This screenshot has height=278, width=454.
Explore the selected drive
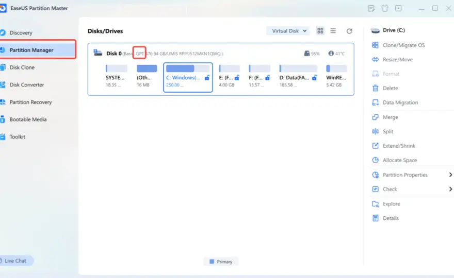[x=391, y=204]
